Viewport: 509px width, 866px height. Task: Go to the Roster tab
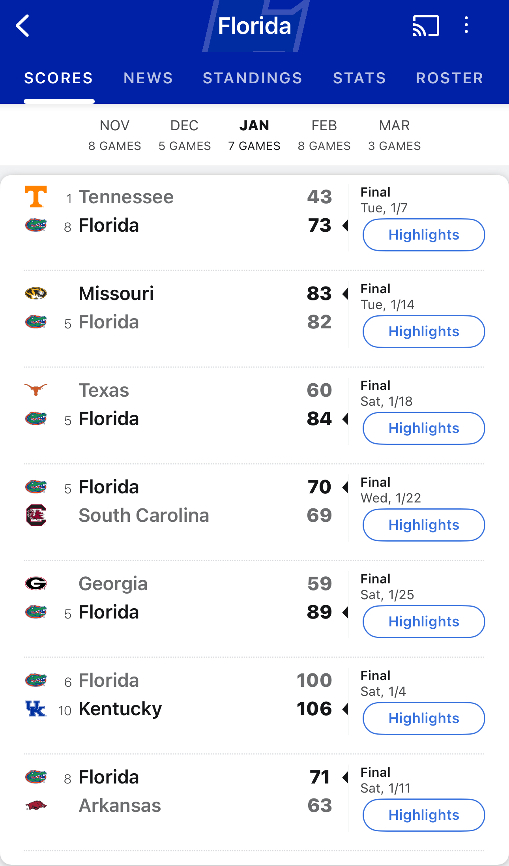(449, 78)
